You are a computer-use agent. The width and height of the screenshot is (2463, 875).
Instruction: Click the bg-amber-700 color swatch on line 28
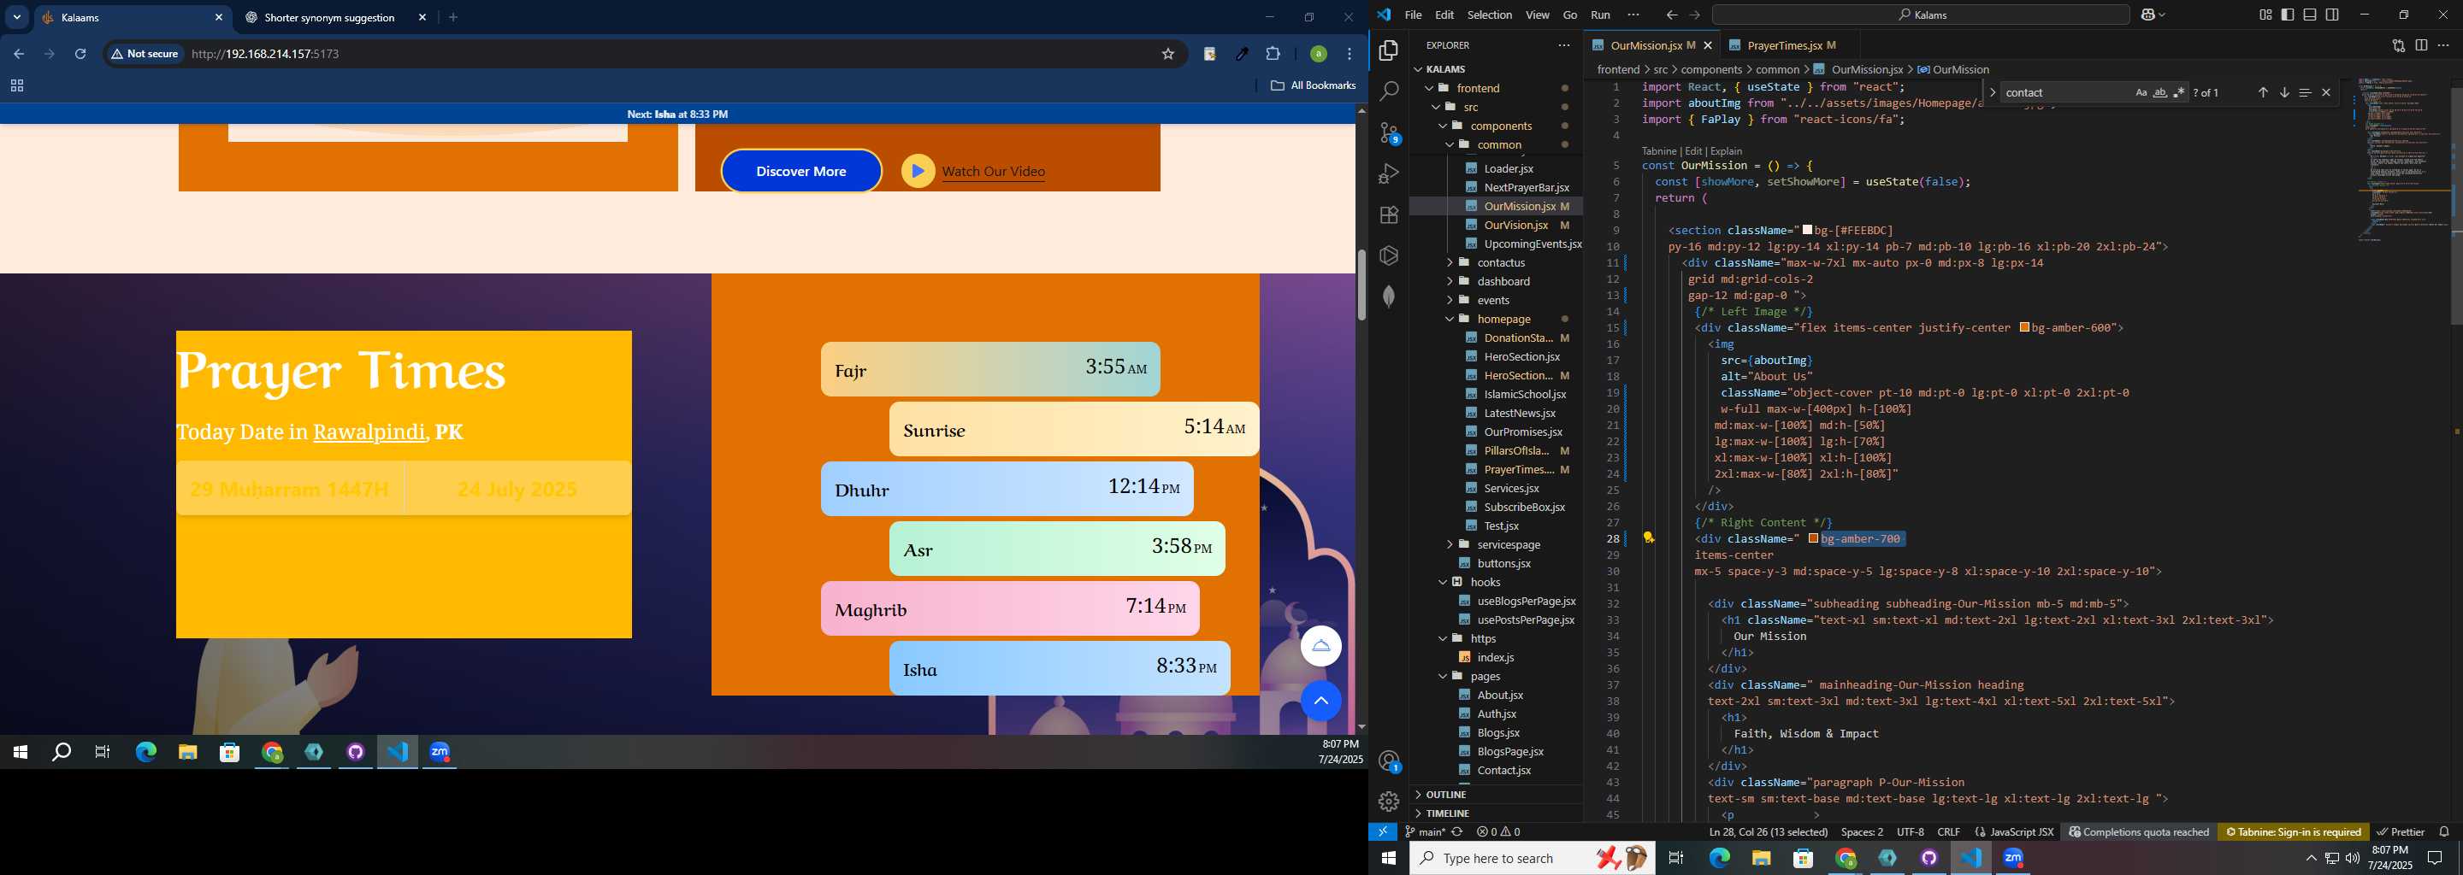1813,538
